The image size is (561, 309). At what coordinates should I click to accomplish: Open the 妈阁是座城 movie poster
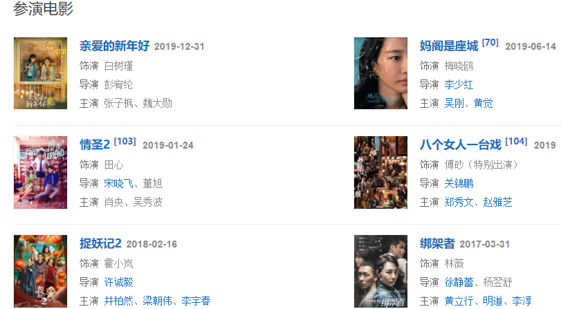[380, 73]
